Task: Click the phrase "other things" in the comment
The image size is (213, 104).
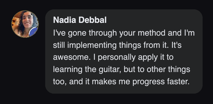Action: click(x=168, y=69)
